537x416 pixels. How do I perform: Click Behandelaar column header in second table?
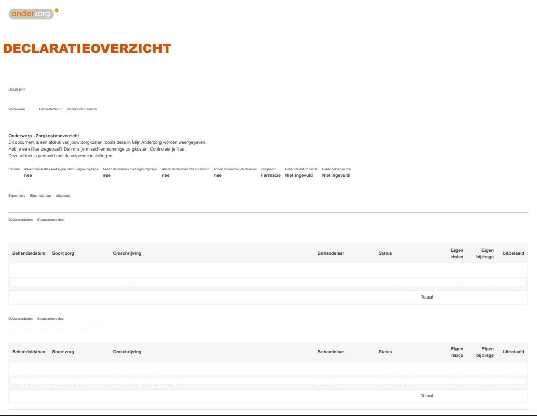[331, 352]
